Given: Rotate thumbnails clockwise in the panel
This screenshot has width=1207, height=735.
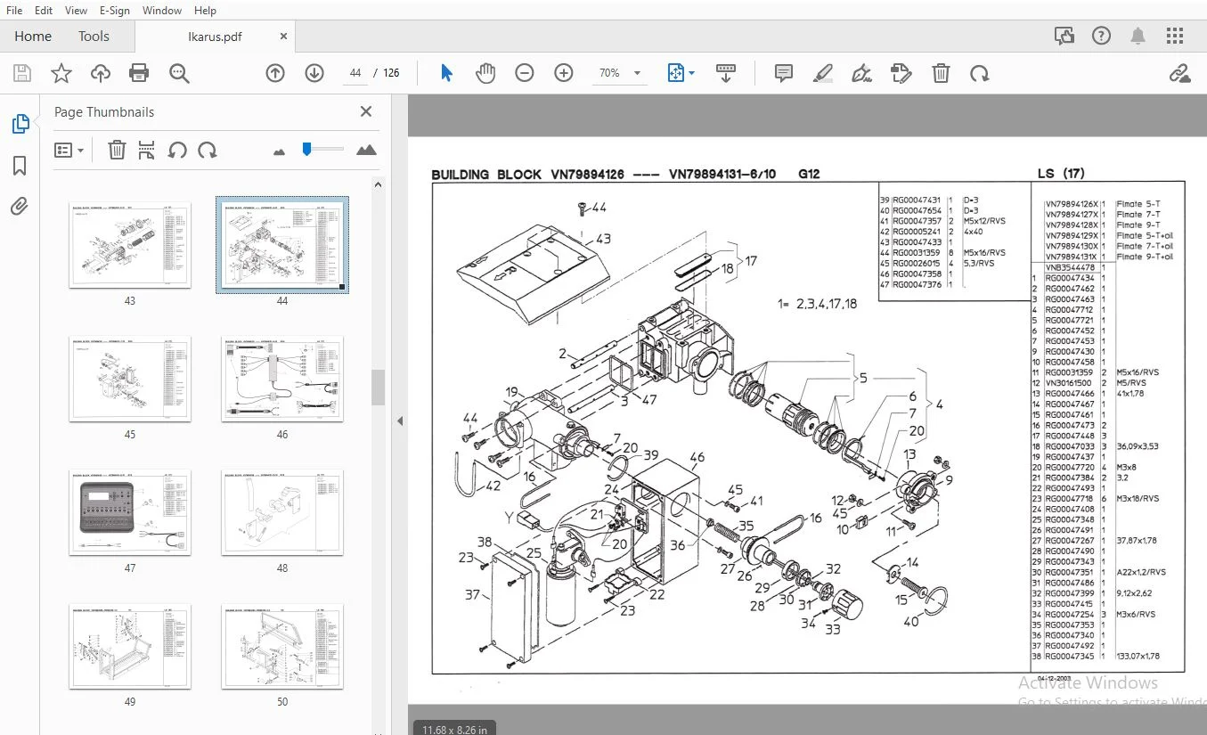Looking at the screenshot, I should coord(208,150).
